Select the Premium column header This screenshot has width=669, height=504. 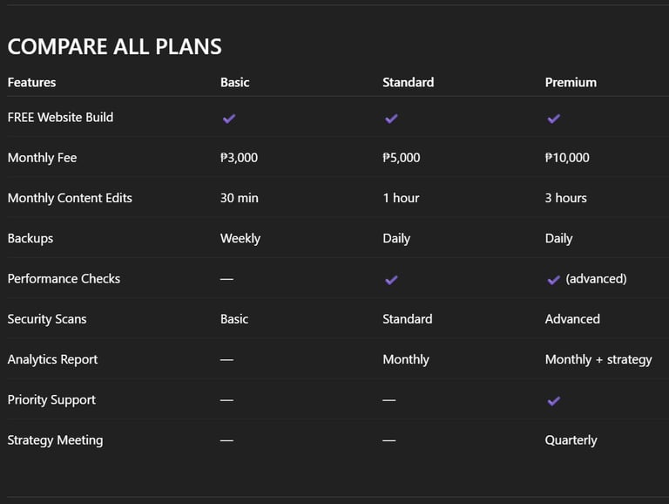(x=571, y=82)
